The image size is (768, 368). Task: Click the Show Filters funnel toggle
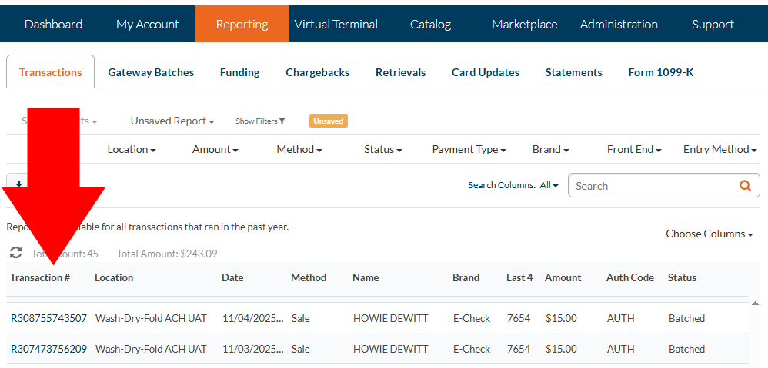(x=260, y=121)
